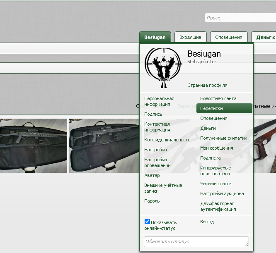Click the Besiugan avatar image
The width and height of the screenshot is (276, 253).
point(163,68)
